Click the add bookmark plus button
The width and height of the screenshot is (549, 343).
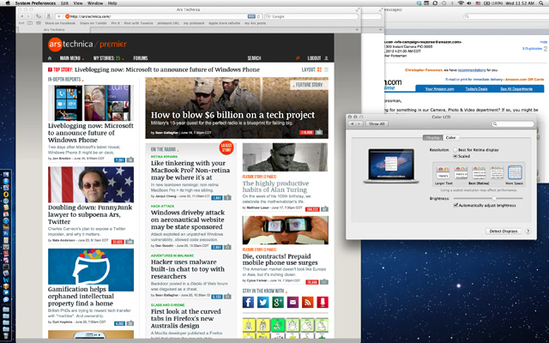pos(59,16)
